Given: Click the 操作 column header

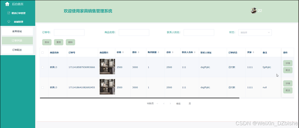Looking at the screenshot, I should tap(285, 53).
